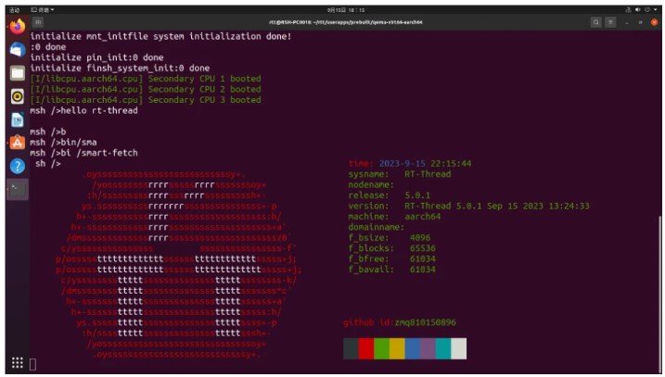Click the terminal search icon
The height and width of the screenshot is (377, 665).
tap(595, 22)
